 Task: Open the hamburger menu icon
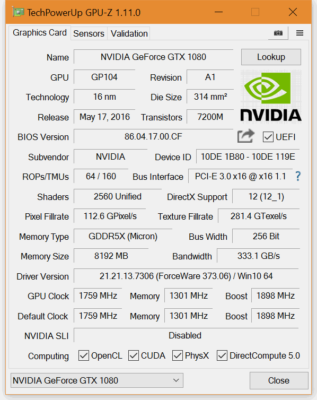point(300,33)
